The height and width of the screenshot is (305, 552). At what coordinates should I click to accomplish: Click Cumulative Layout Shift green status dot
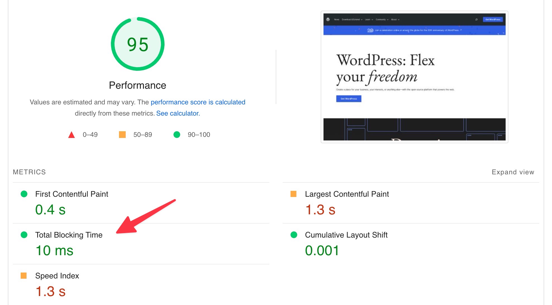point(294,235)
